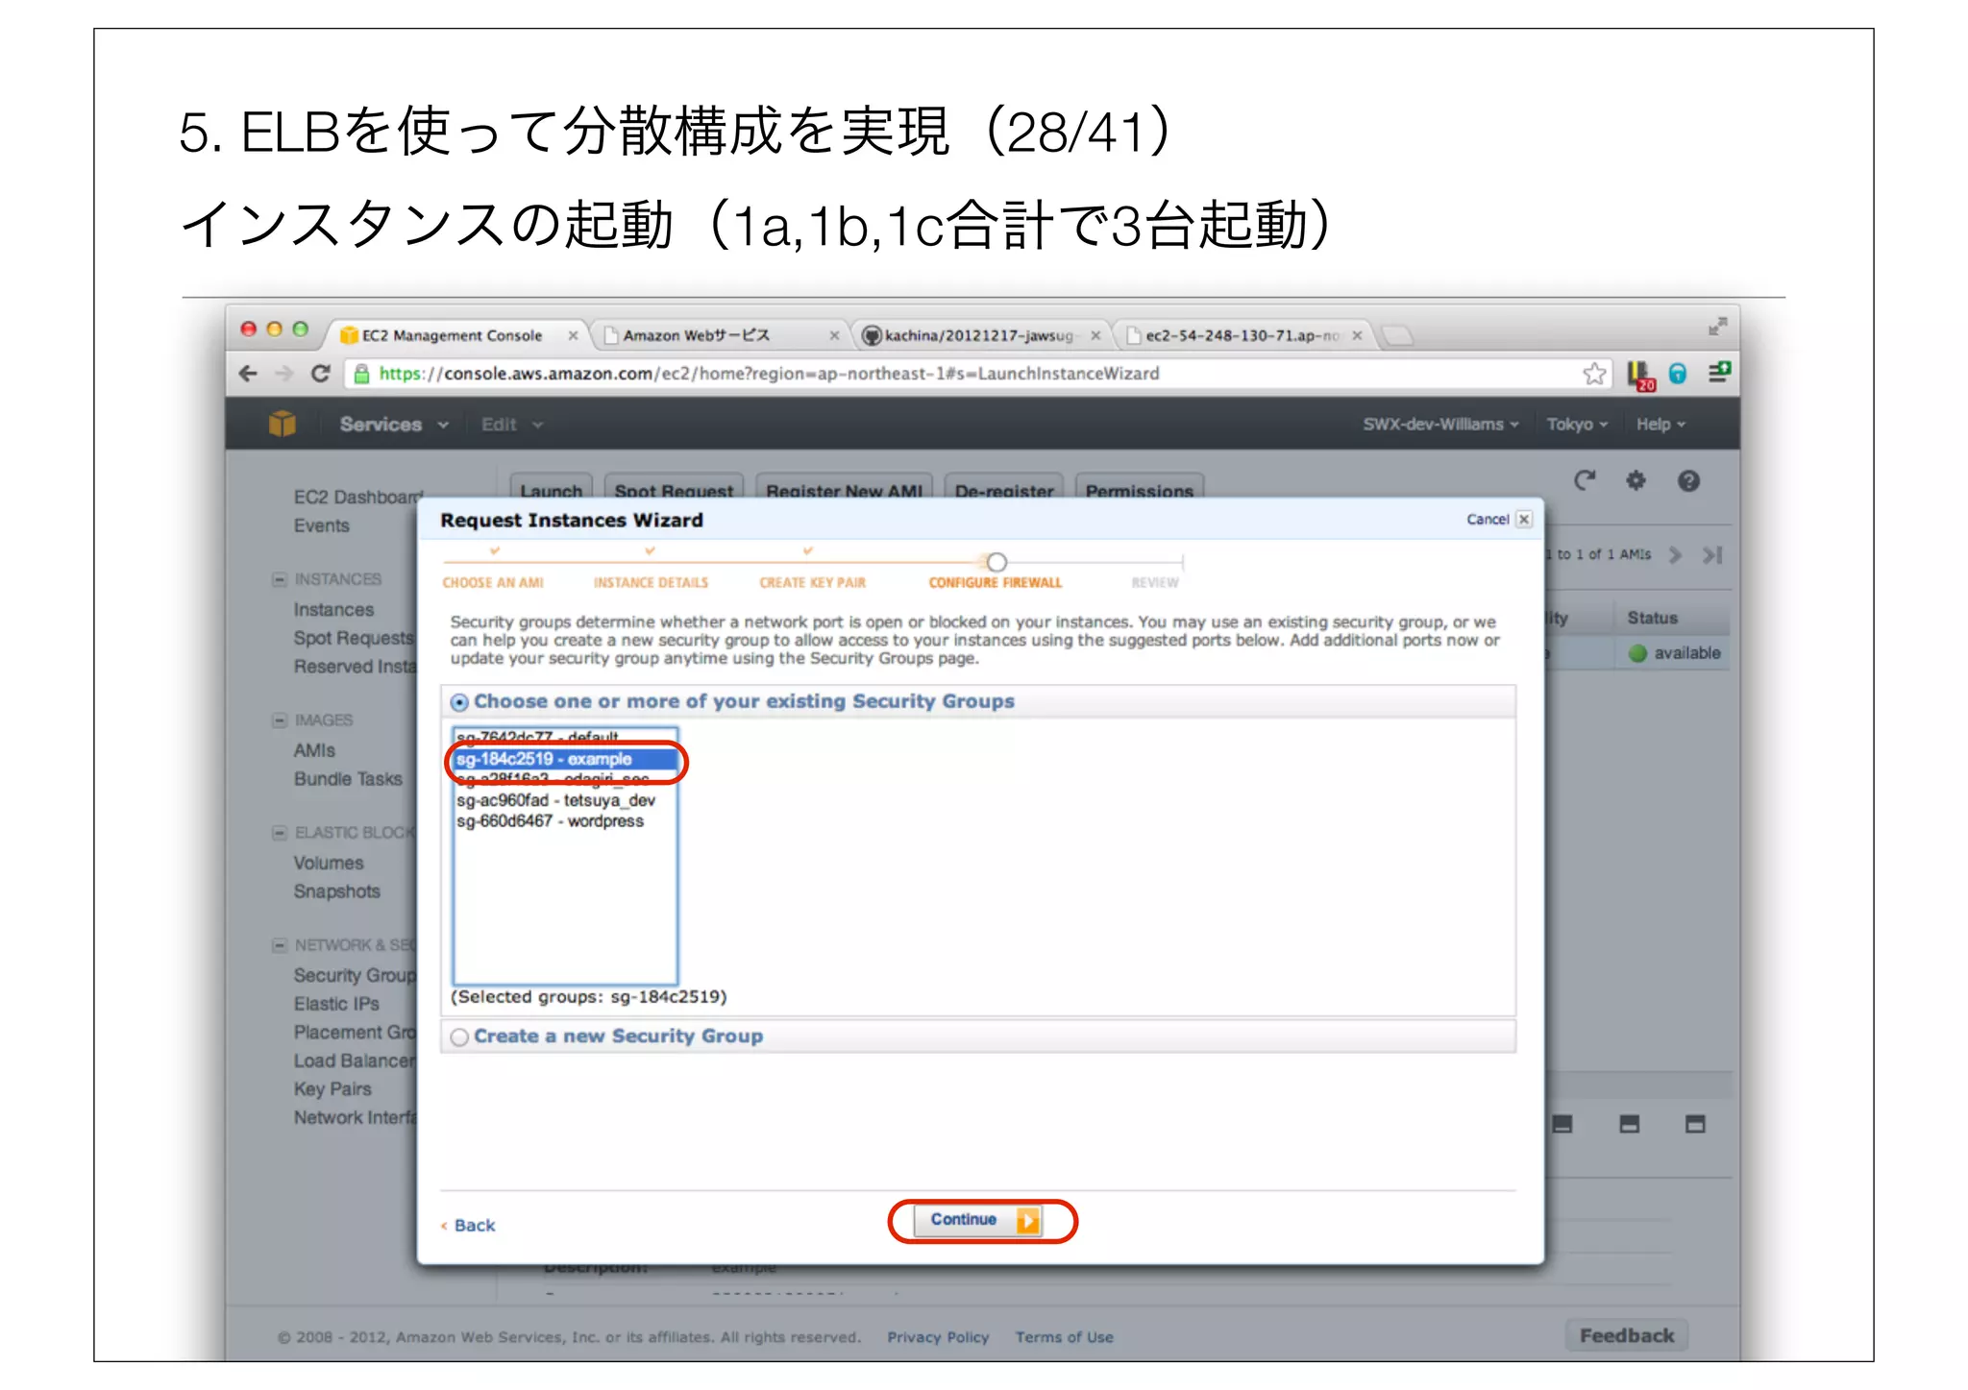
Task: Click the help question mark icon
Action: point(1688,480)
